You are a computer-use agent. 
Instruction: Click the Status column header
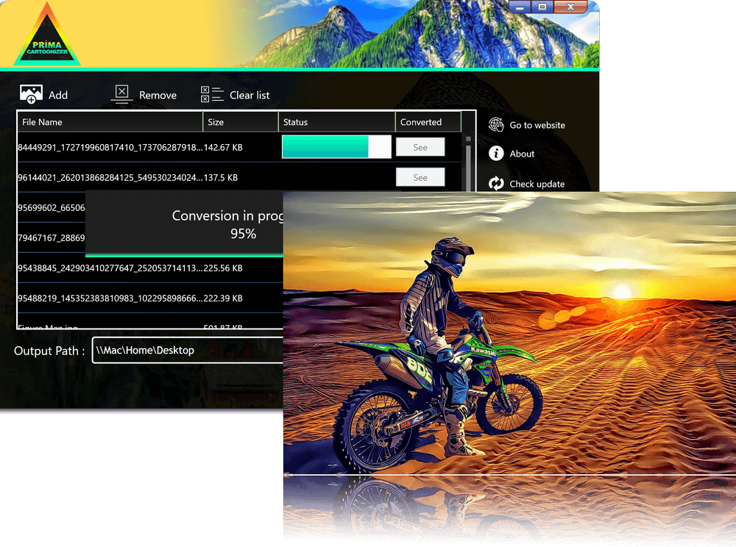[x=336, y=122]
